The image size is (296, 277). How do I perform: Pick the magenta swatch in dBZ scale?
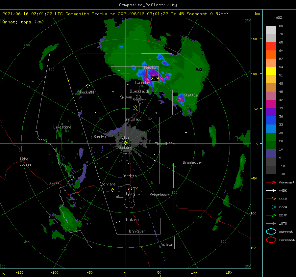(271, 104)
